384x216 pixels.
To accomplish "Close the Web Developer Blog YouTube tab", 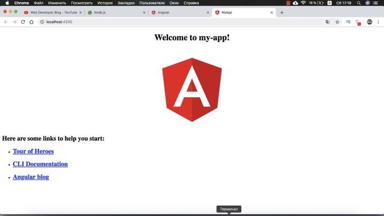I will (80, 13).
